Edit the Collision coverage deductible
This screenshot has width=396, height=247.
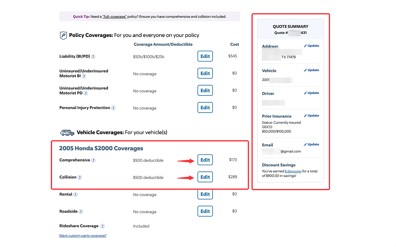205,177
